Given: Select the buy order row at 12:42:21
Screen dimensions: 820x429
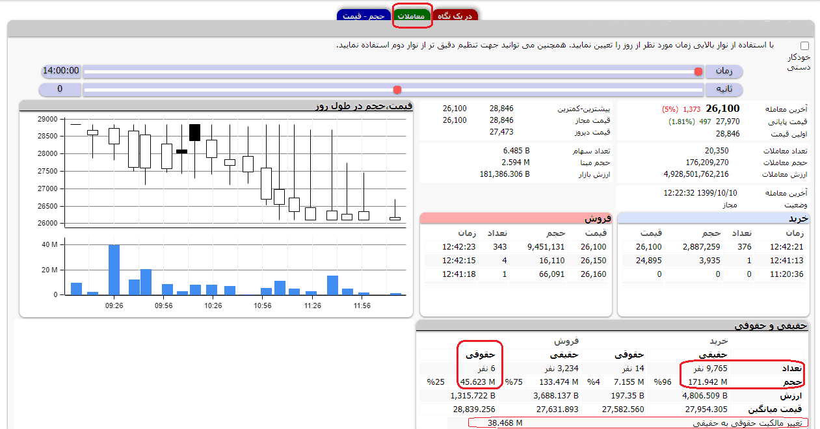Looking at the screenshot, I should (714, 247).
